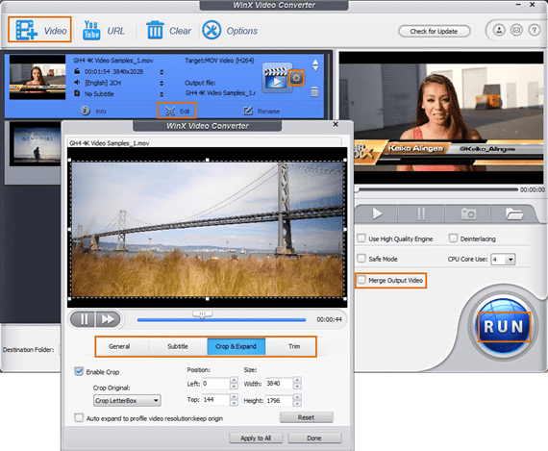This screenshot has width=548, height=451.
Task: Click the Apply to All button
Action: tap(256, 438)
